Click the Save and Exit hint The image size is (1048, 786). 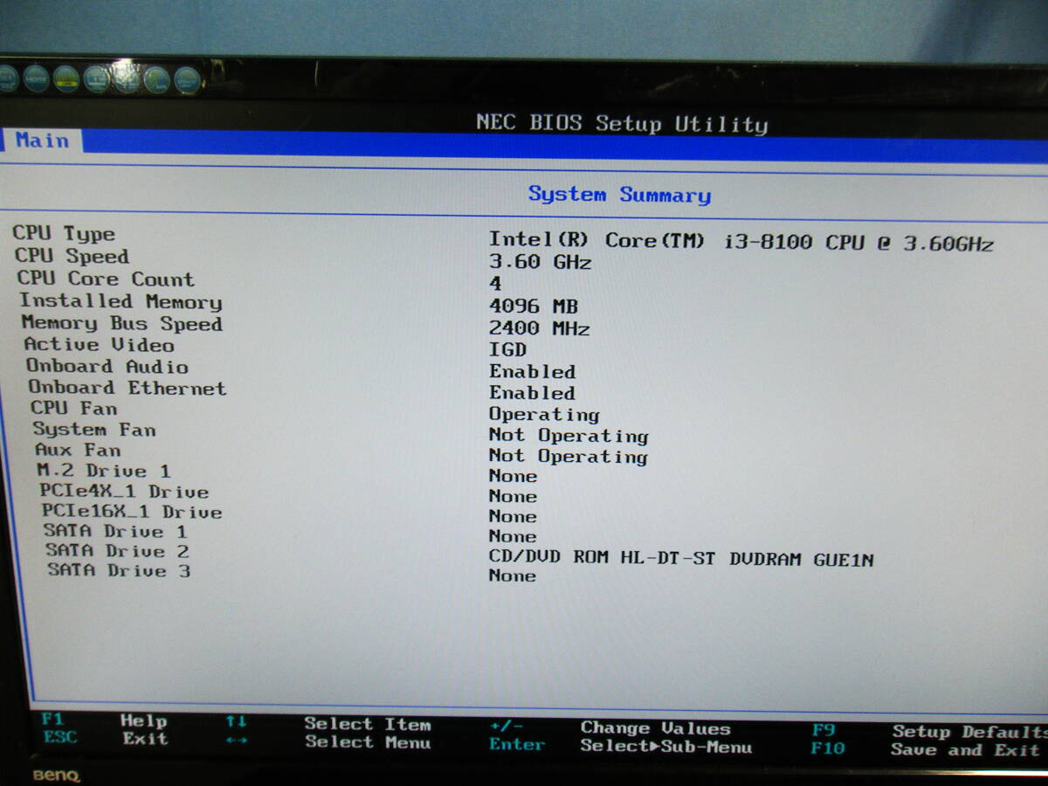965,749
